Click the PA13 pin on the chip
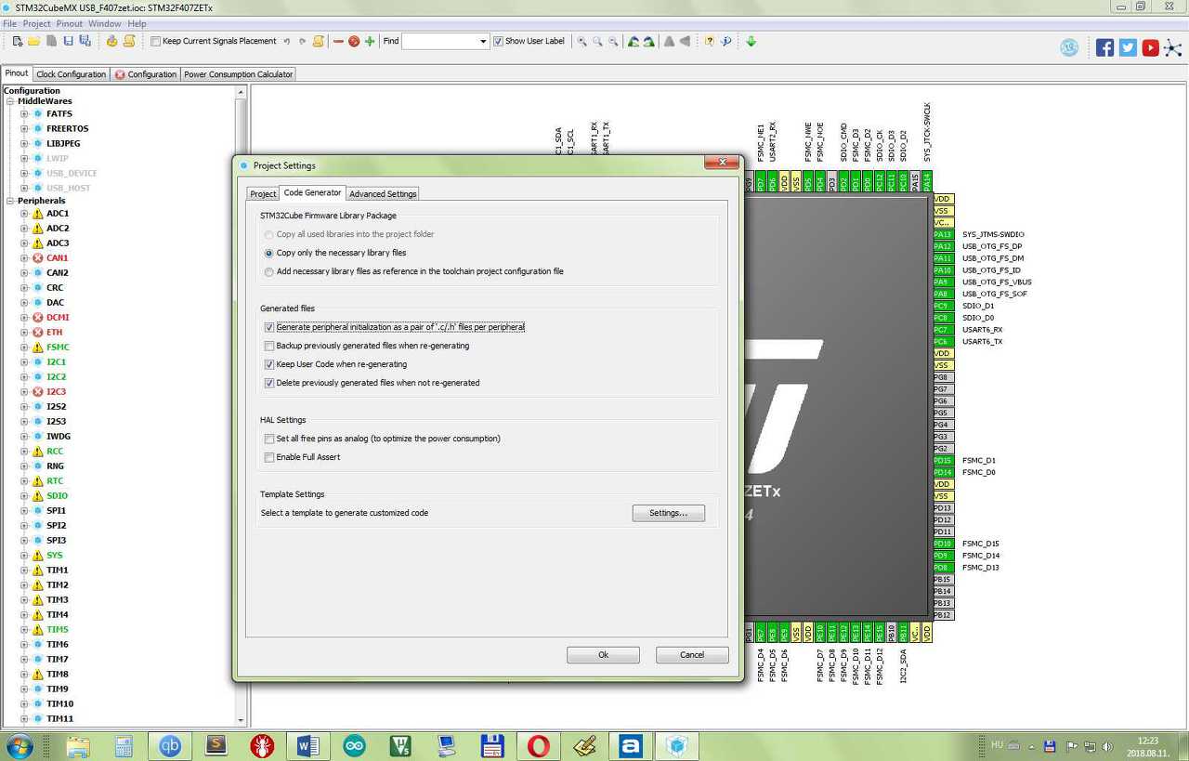Viewport: 1189px width, 761px height. [943, 235]
